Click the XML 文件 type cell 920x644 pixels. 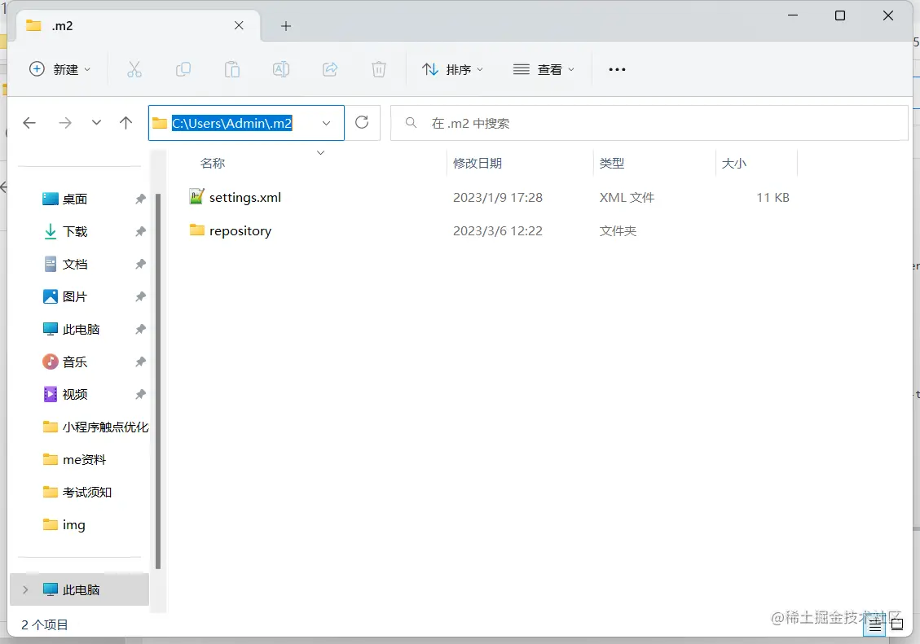click(627, 198)
